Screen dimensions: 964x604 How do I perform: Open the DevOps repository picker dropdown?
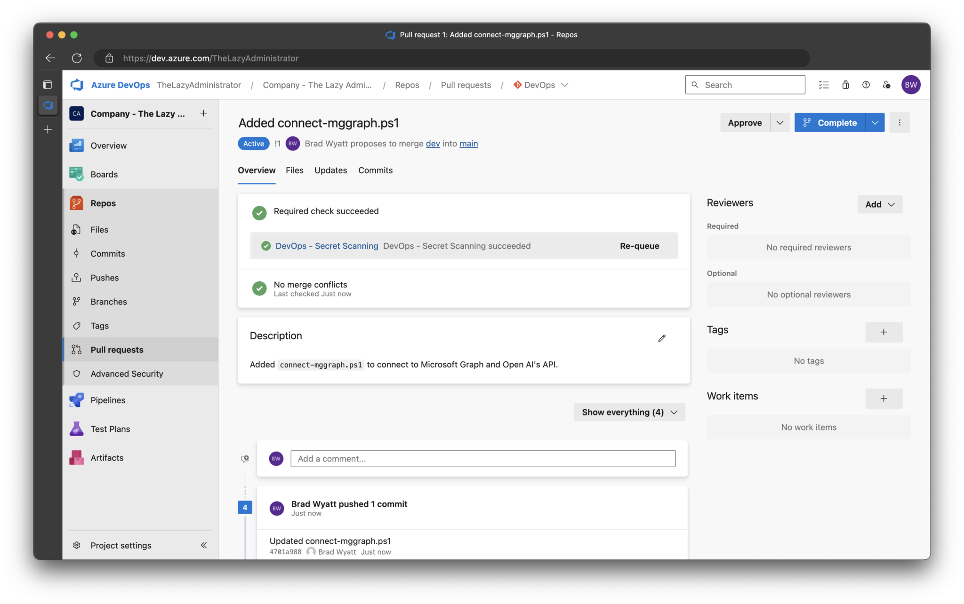pos(541,85)
